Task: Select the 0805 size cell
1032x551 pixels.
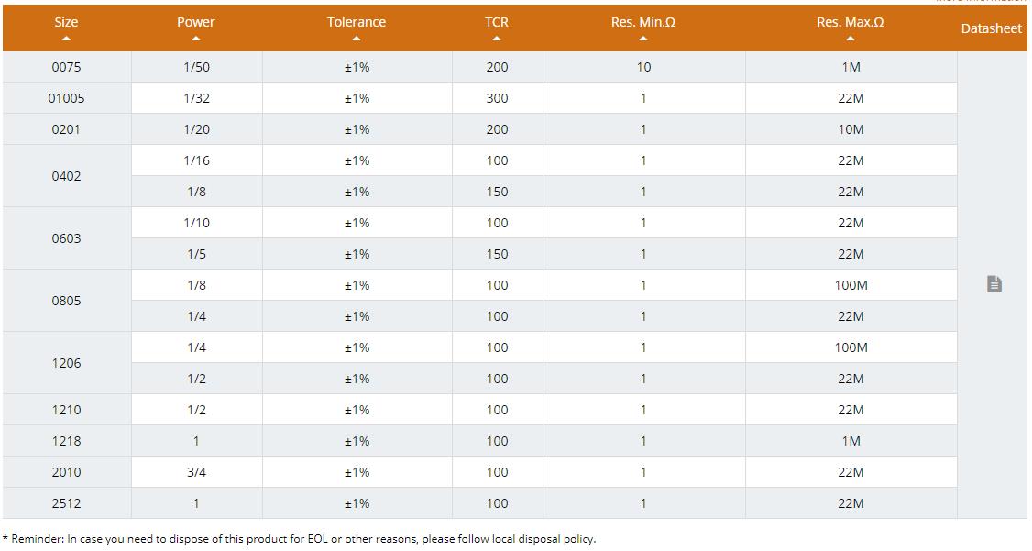Action: point(66,301)
